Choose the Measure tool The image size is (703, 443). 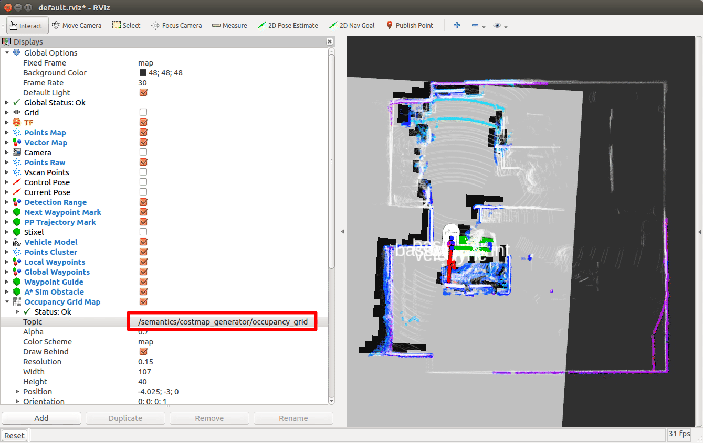229,25
